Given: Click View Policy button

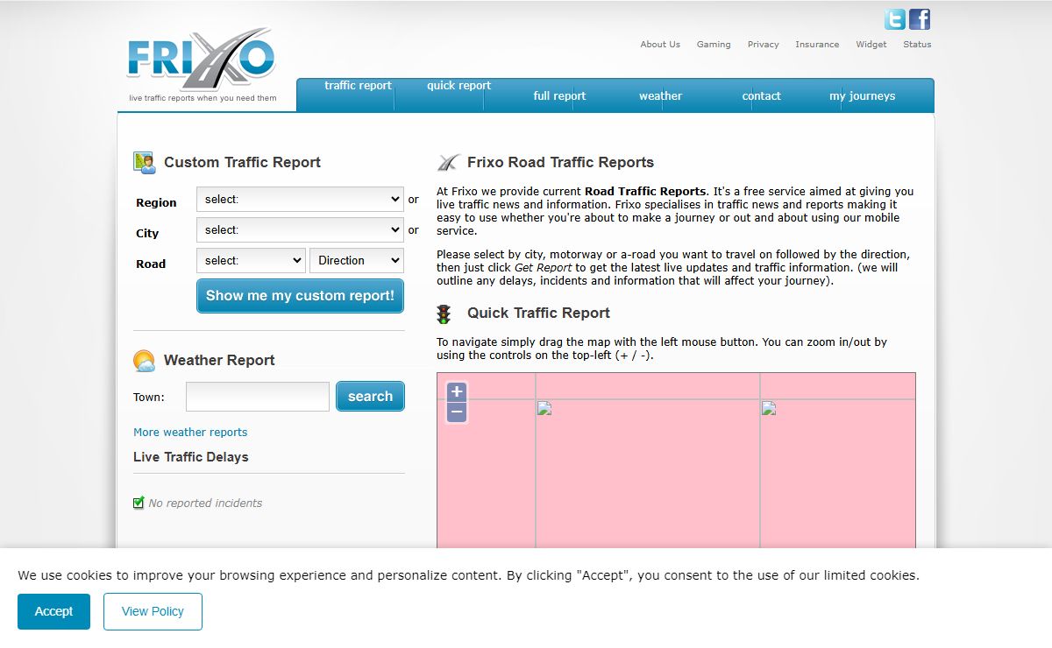Looking at the screenshot, I should pos(153,611).
